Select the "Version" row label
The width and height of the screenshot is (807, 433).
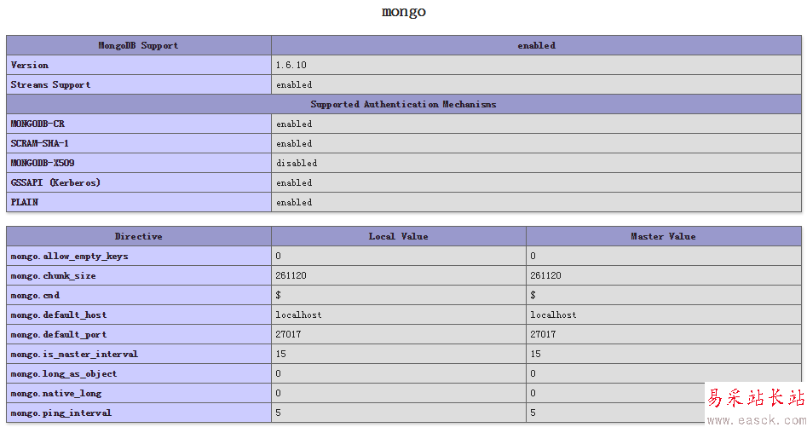pos(30,65)
